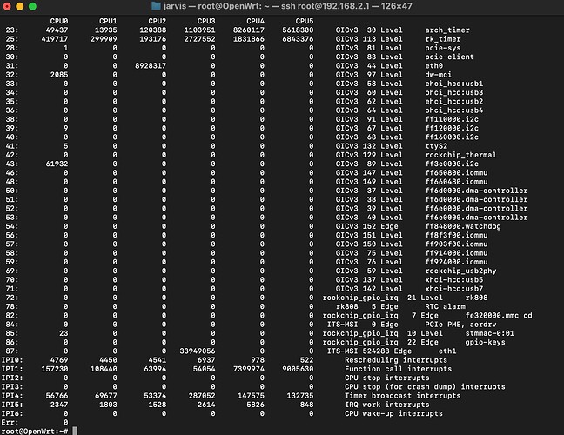Click the value 7399974 in the IPI1 row
The height and width of the screenshot is (435, 564).
coord(249,369)
